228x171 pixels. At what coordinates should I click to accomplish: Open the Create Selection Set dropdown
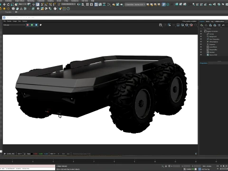[68, 4]
